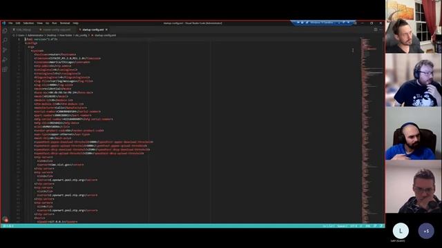Select the video tile of man in blue shirt
This screenshot has width=442, height=248.
tap(414, 133)
